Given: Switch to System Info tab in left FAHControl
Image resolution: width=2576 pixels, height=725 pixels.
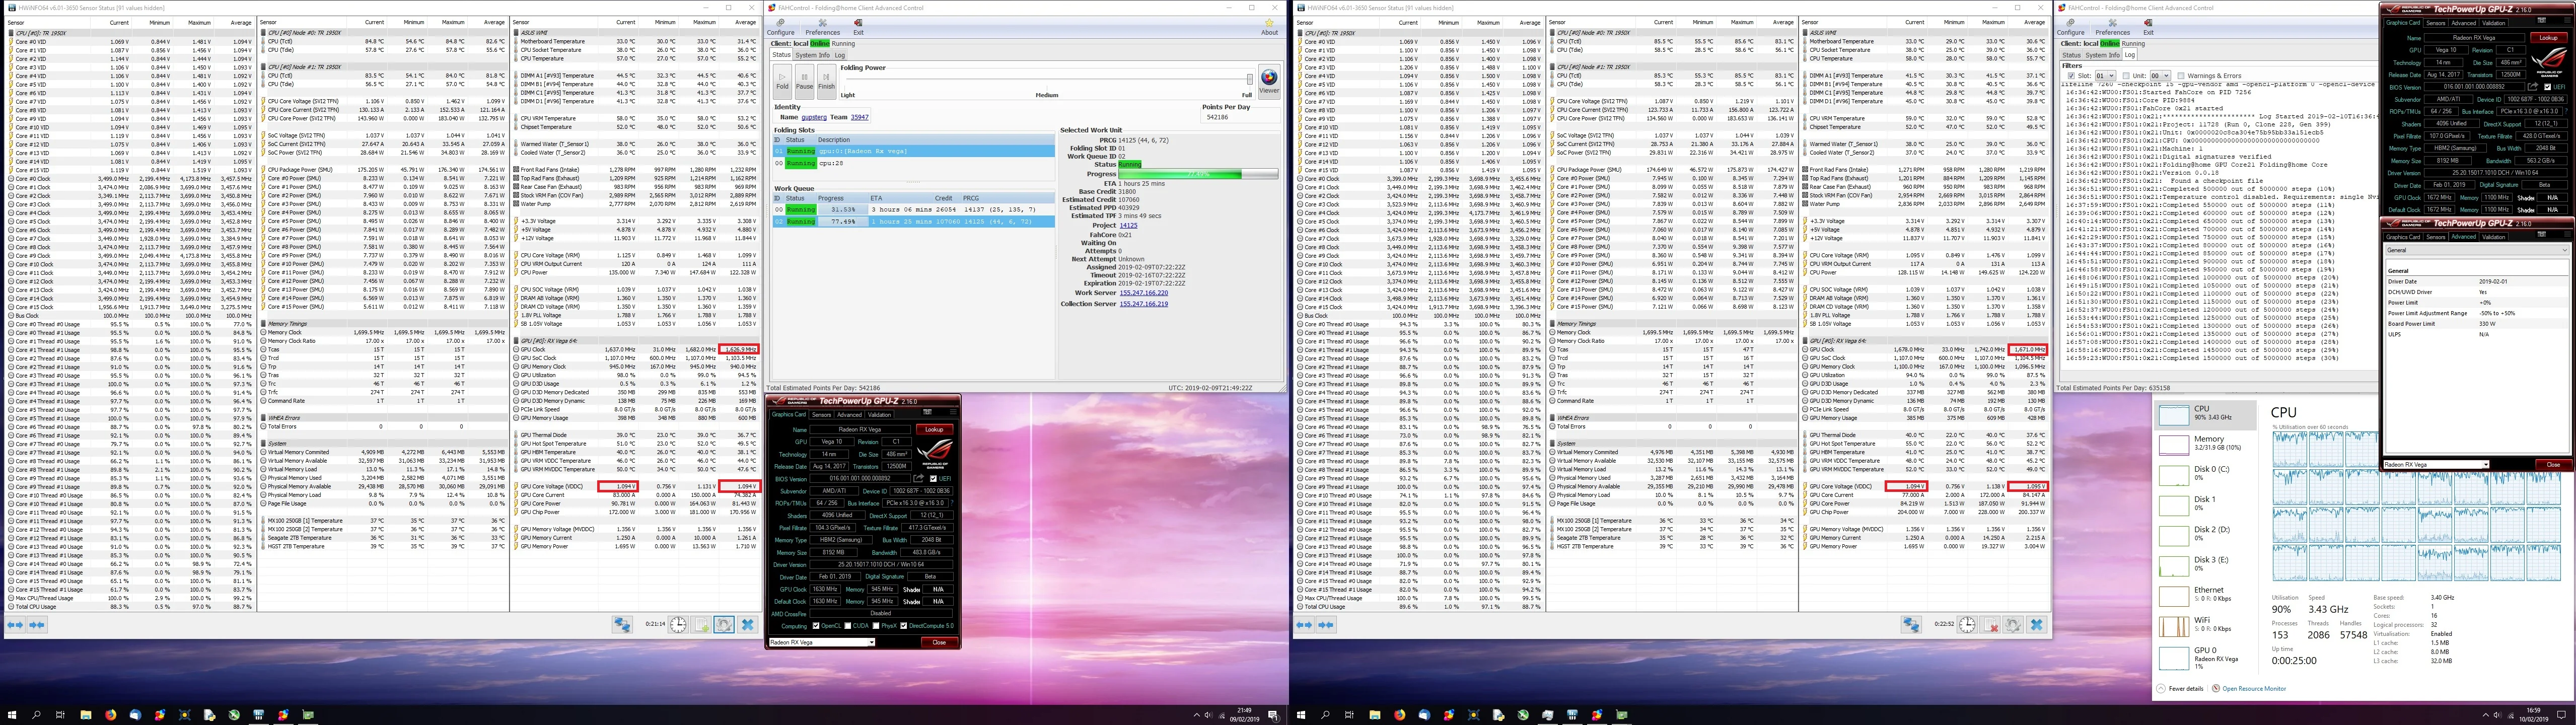Looking at the screenshot, I should [812, 55].
